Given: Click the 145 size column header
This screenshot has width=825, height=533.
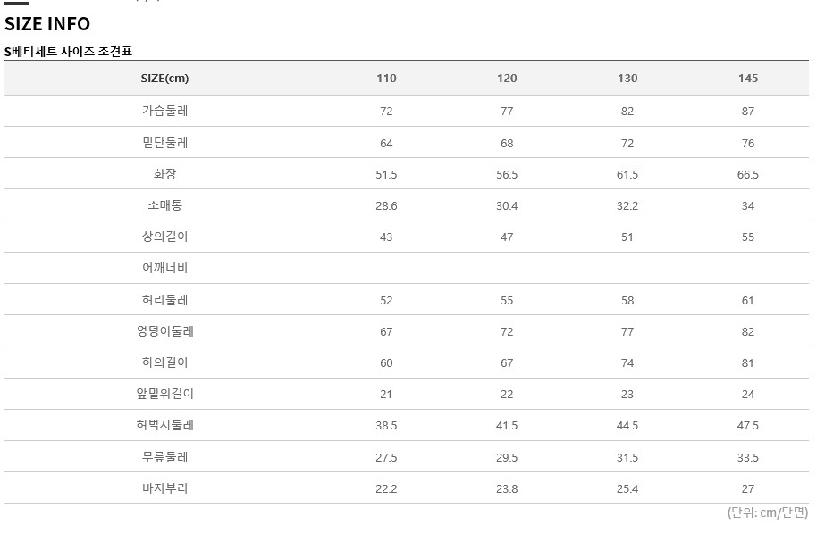Looking at the screenshot, I should pyautogui.click(x=748, y=79).
